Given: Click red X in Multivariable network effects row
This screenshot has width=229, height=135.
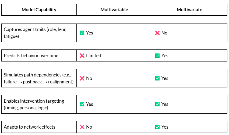Looking at the screenshot, I should pyautogui.click(x=82, y=127).
